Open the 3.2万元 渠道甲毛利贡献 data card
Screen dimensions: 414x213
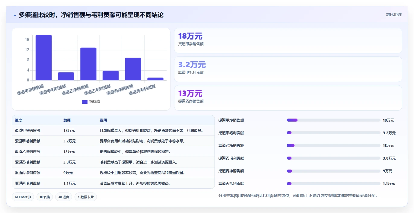point(288,69)
